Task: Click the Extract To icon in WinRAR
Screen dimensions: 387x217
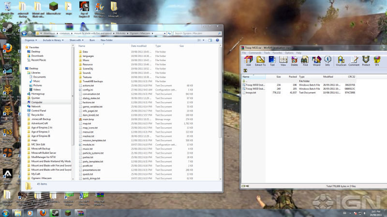Action: coord(260,61)
